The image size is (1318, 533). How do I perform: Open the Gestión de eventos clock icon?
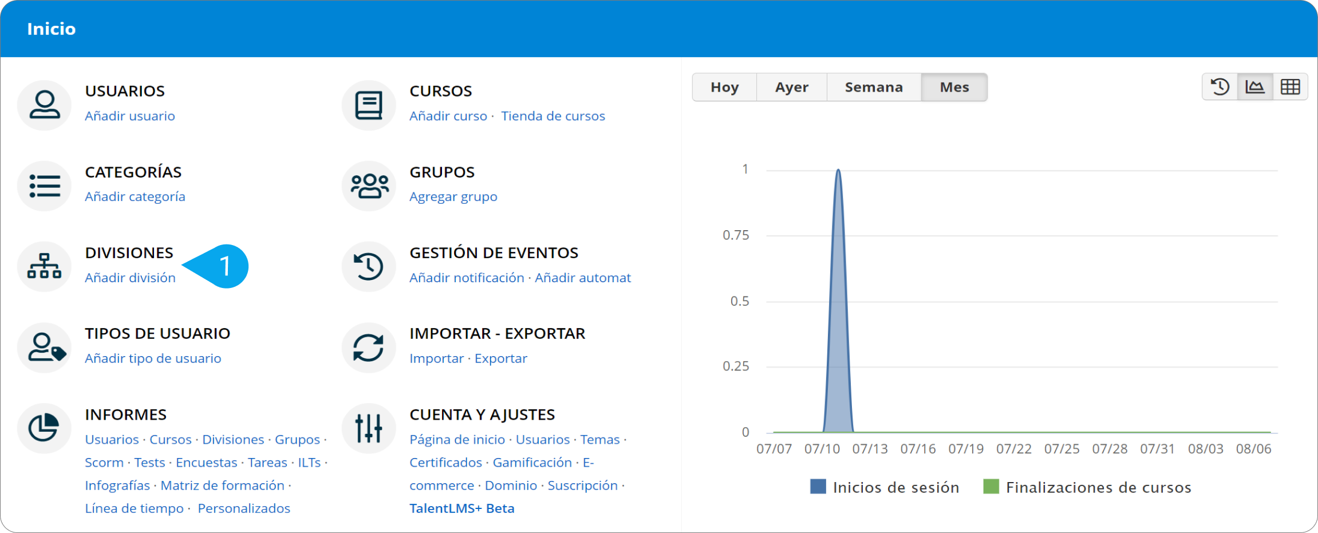[369, 267]
